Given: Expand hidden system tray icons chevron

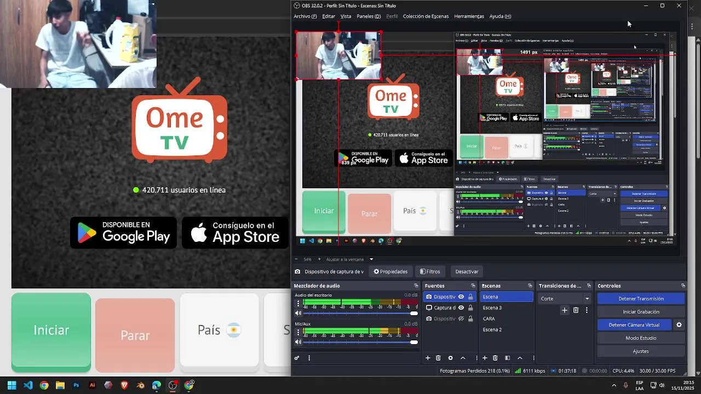Looking at the screenshot, I should click(614, 385).
